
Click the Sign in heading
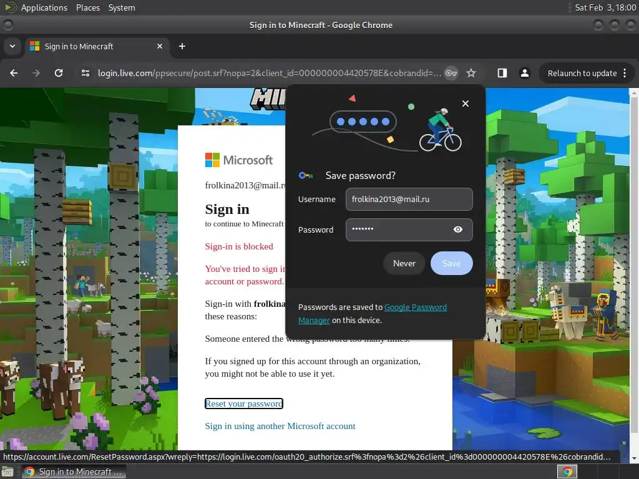227,209
